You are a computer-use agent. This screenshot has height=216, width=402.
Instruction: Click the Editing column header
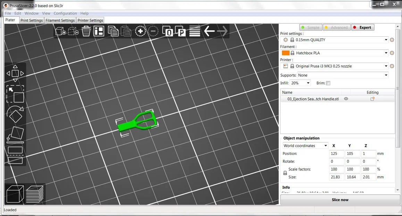pos(372,92)
